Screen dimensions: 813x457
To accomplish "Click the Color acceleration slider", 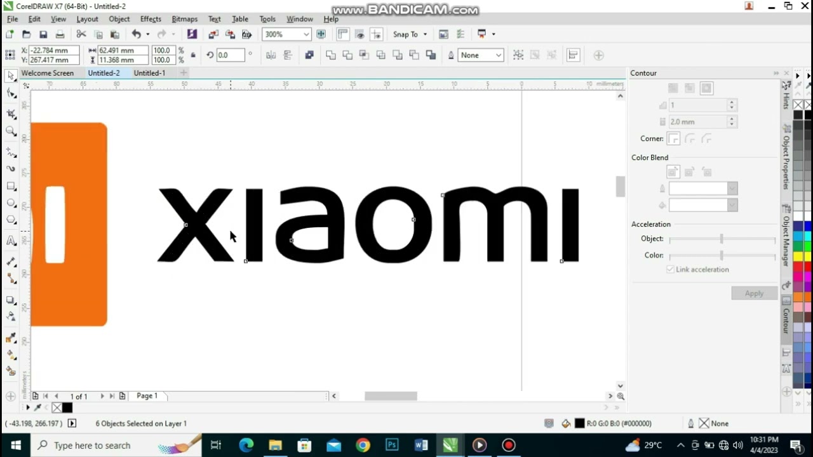I will click(722, 255).
